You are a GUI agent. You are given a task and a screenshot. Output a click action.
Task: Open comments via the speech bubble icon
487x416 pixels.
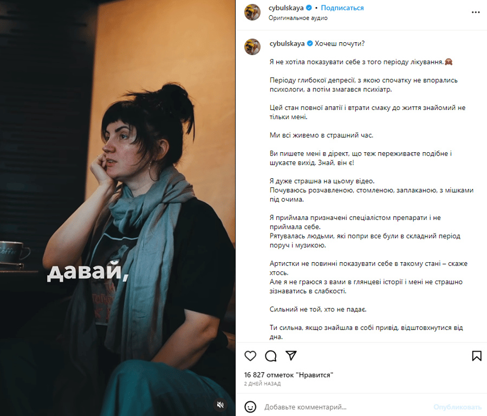click(x=270, y=356)
